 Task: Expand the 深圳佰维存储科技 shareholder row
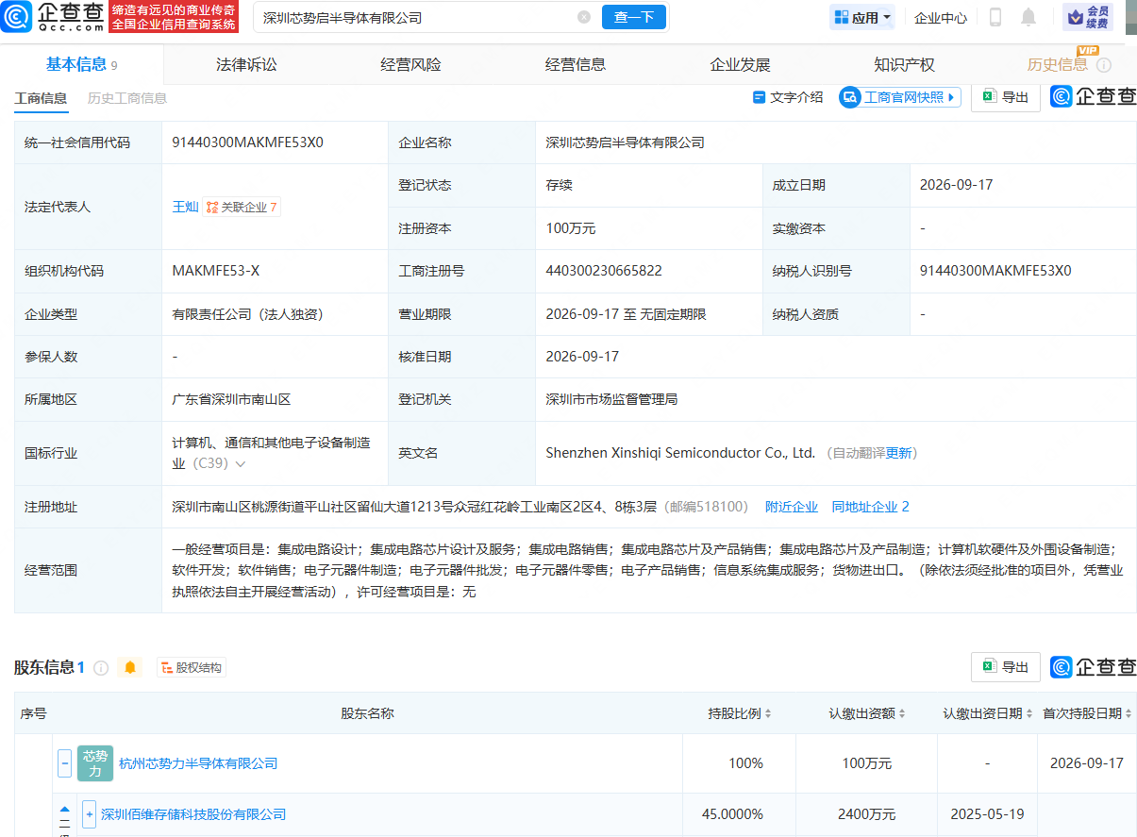(89, 814)
